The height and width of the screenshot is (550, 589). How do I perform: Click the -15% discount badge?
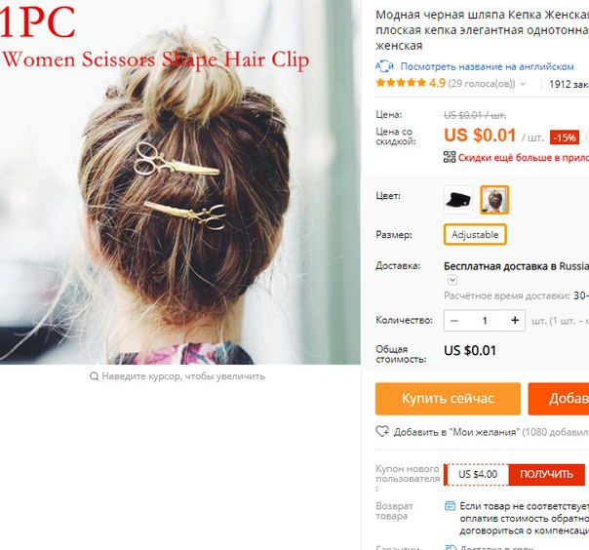[x=565, y=137]
